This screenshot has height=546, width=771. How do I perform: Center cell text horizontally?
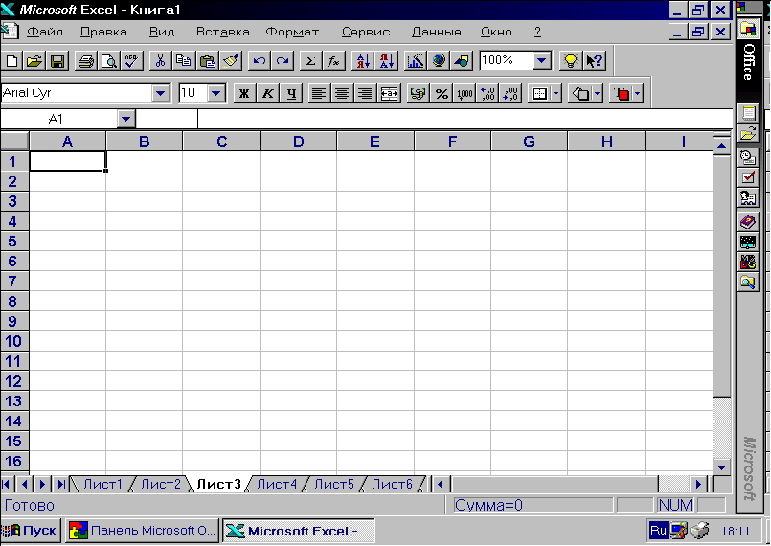[x=342, y=94]
